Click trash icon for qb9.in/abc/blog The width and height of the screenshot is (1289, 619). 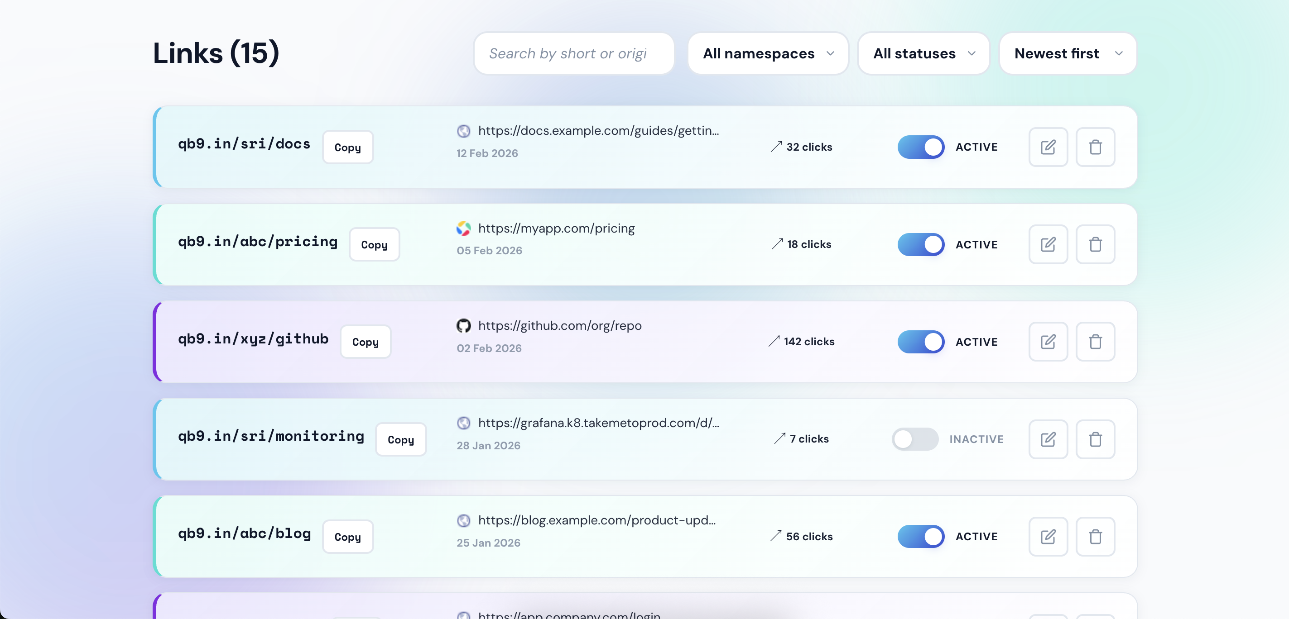tap(1095, 537)
